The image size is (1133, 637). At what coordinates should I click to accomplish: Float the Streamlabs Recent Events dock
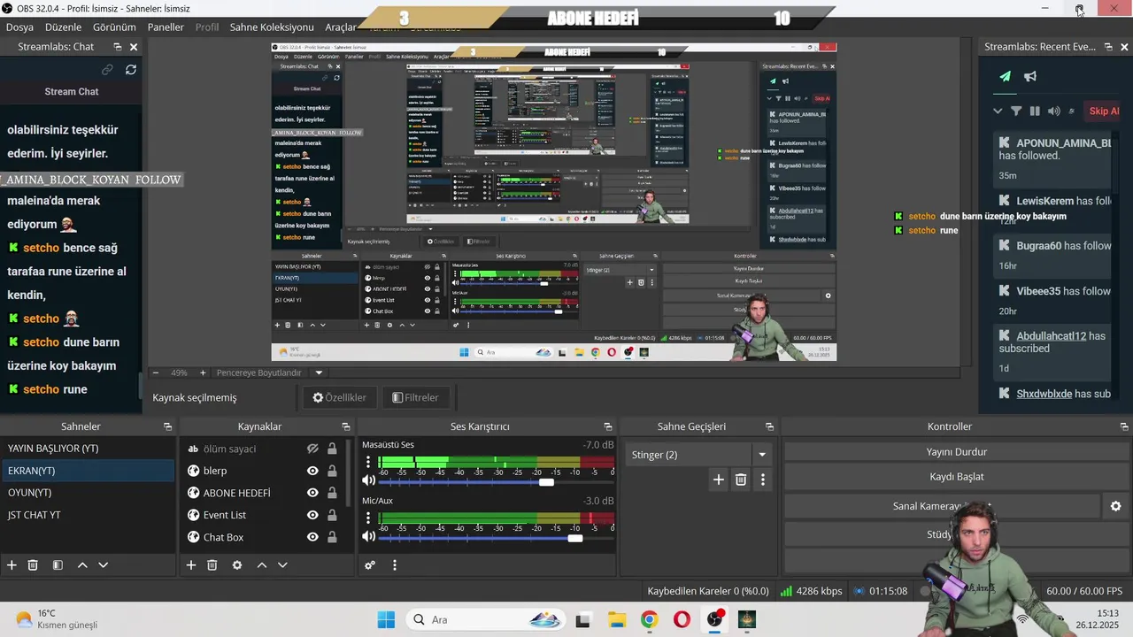tap(1107, 47)
